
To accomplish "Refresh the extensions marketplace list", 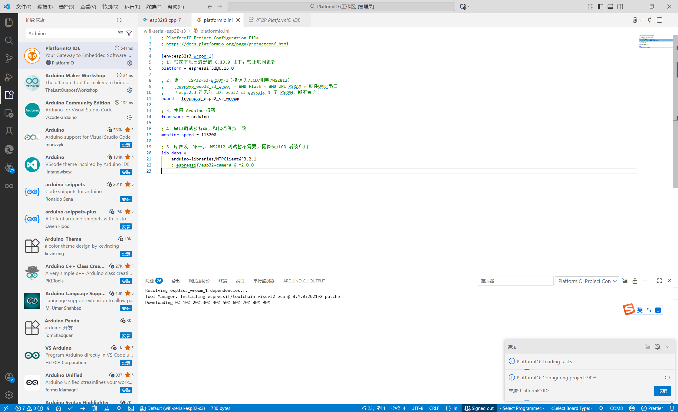I will pos(119,20).
